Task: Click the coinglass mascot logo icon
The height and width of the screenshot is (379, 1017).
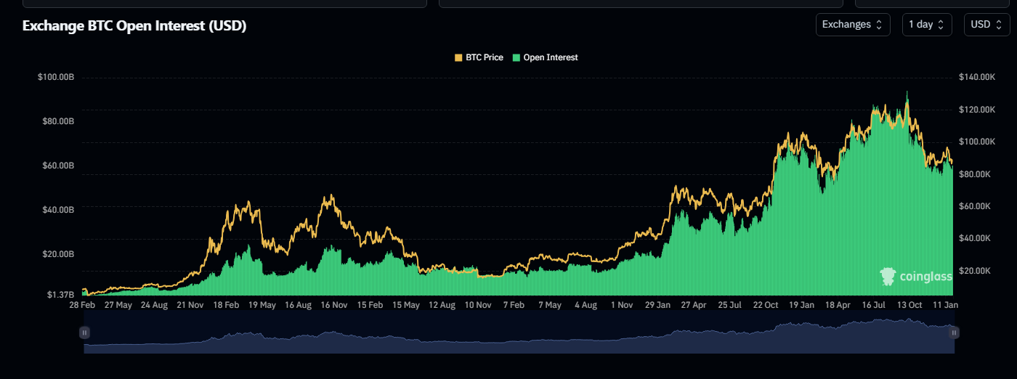Action: point(888,276)
